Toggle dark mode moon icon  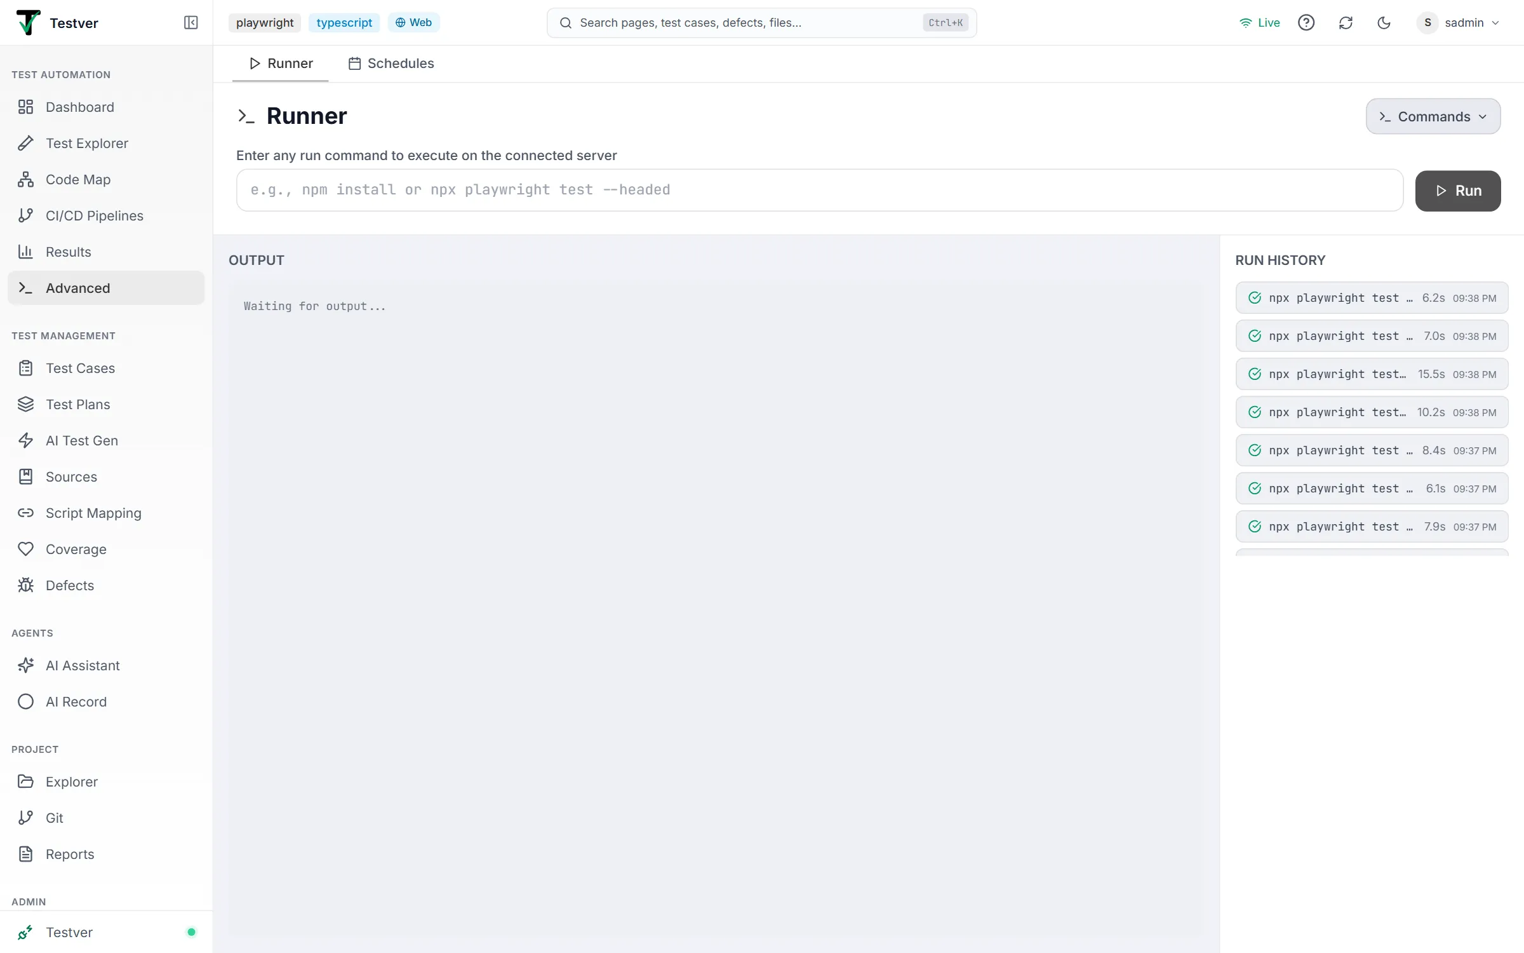(1384, 23)
